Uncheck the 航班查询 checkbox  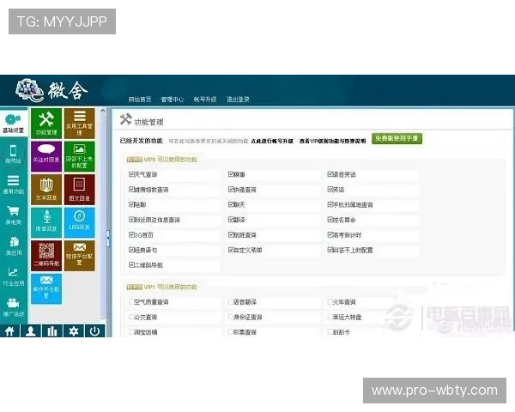(231, 234)
